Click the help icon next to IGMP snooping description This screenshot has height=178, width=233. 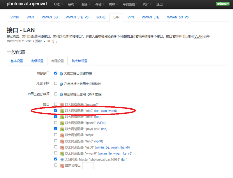tap(61, 94)
